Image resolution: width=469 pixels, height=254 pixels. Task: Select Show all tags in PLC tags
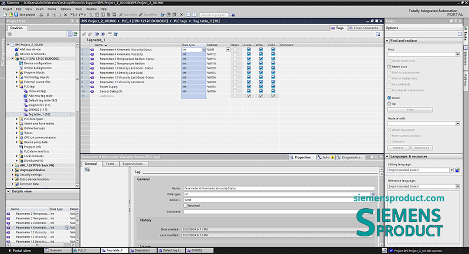[37, 91]
